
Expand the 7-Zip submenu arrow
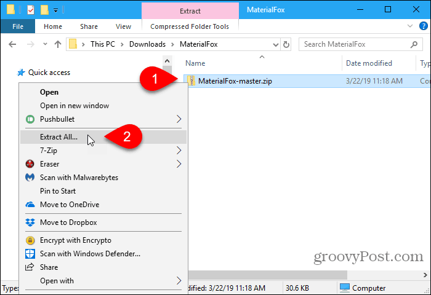tap(179, 151)
